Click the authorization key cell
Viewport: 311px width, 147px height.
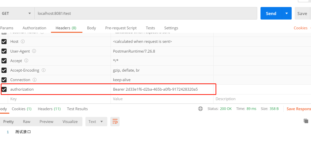(x=59, y=89)
